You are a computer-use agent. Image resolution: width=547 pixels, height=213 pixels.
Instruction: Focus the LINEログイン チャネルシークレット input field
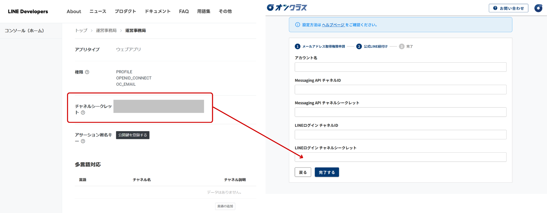(400, 157)
